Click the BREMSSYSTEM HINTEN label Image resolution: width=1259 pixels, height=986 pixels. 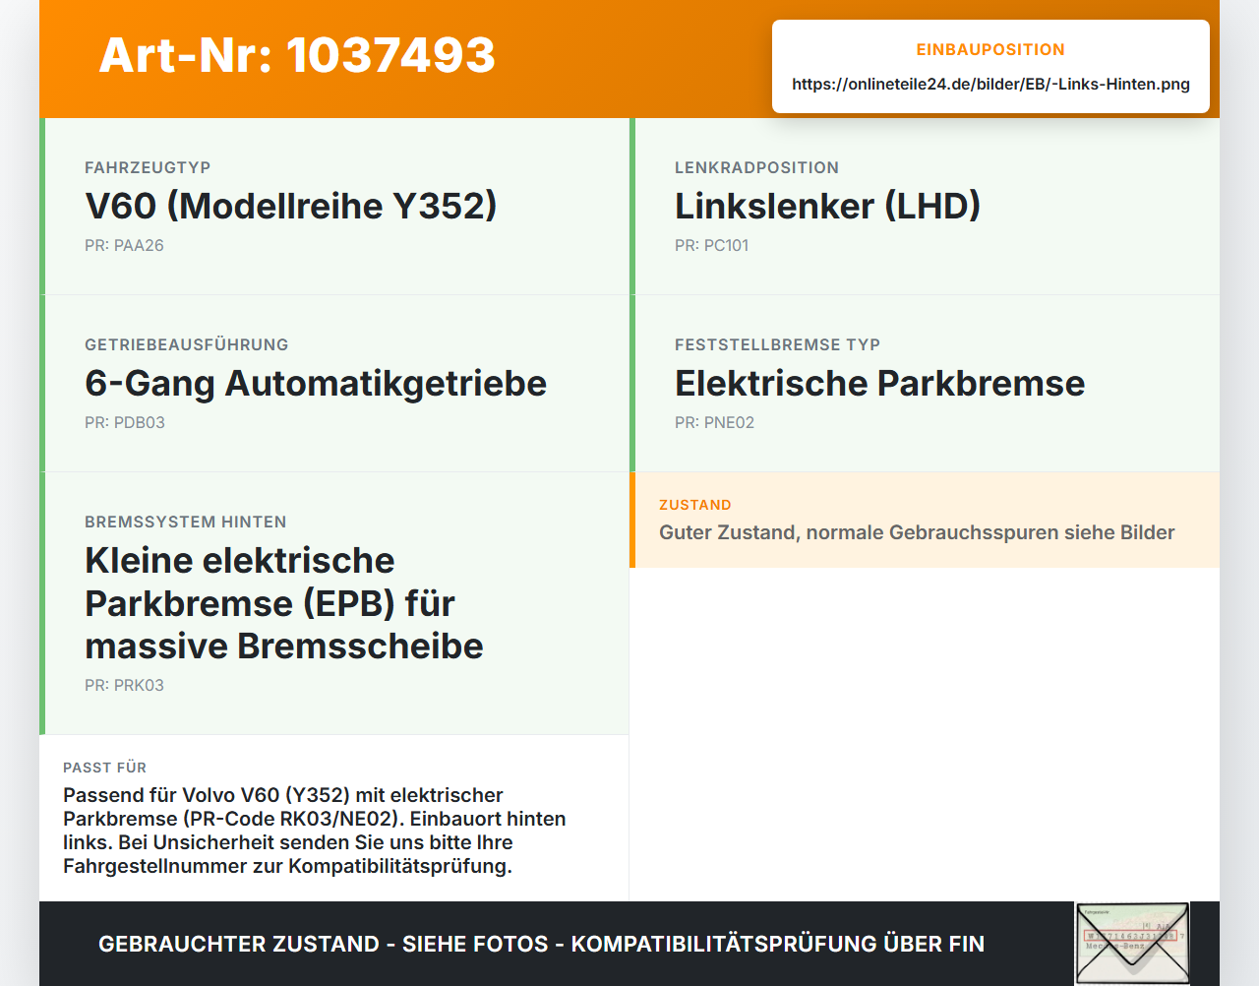(x=186, y=522)
